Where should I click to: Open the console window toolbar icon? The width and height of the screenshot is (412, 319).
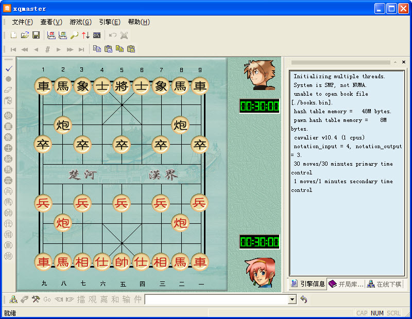97,35
